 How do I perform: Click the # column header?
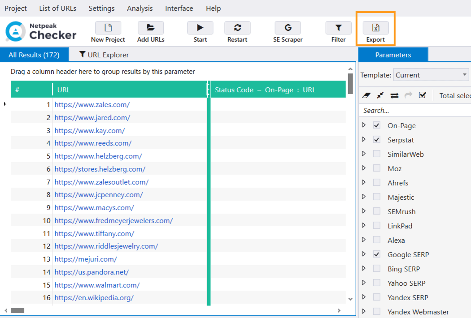click(x=31, y=90)
